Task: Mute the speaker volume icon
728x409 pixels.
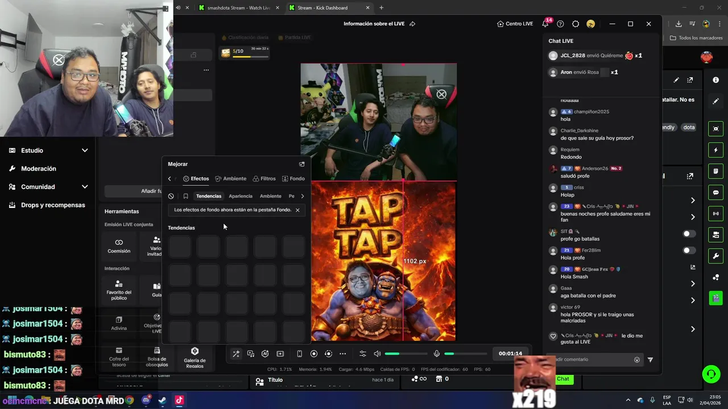Action: [377, 354]
